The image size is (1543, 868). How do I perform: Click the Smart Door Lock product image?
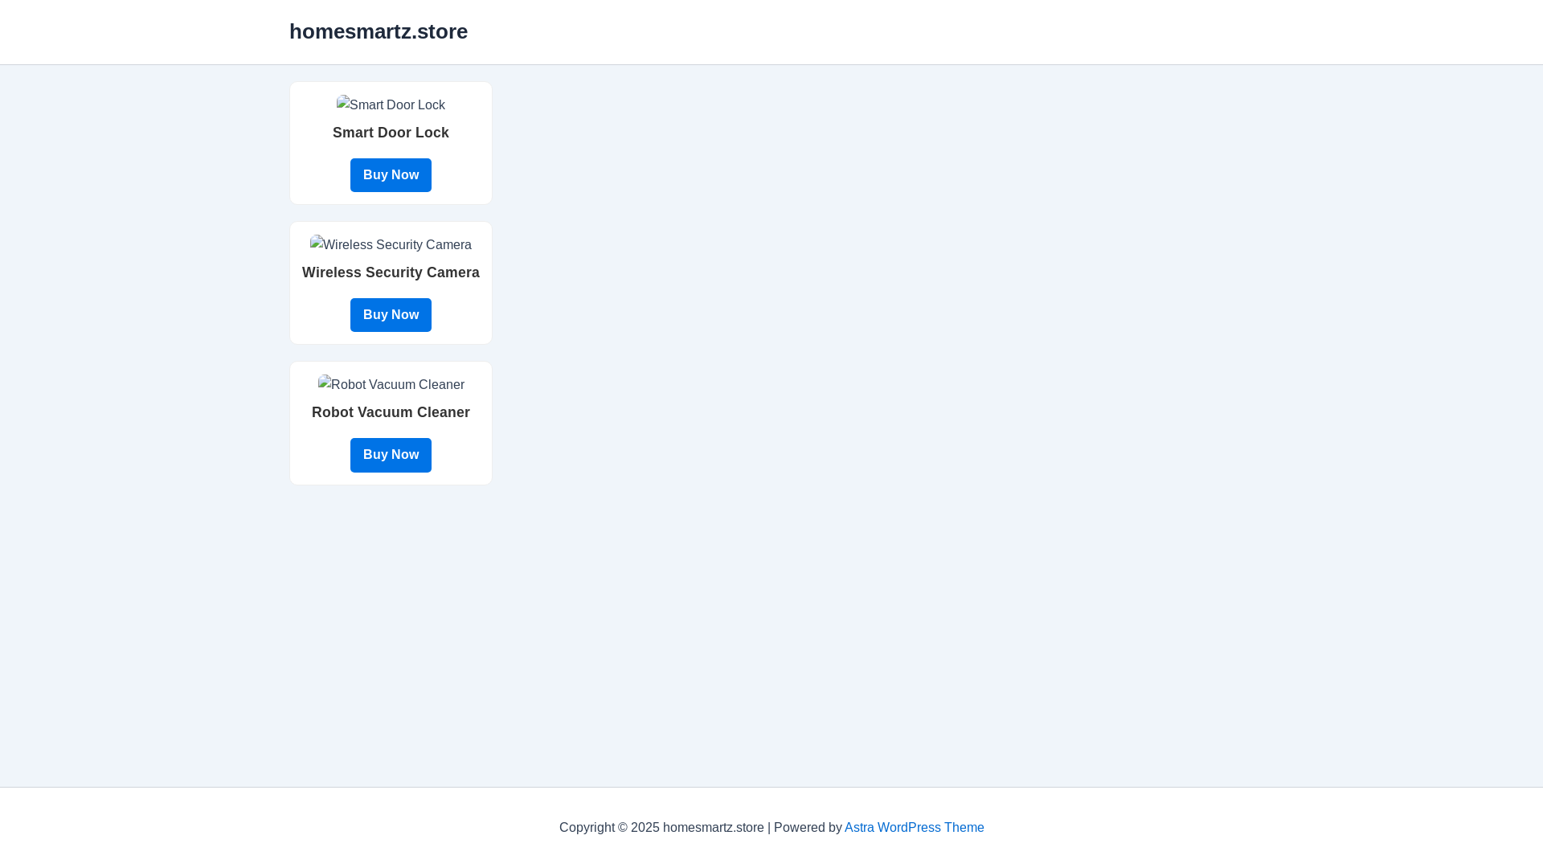coord(391,104)
